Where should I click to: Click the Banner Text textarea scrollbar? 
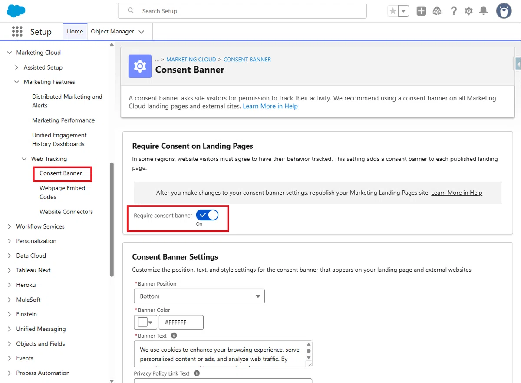pos(309,350)
